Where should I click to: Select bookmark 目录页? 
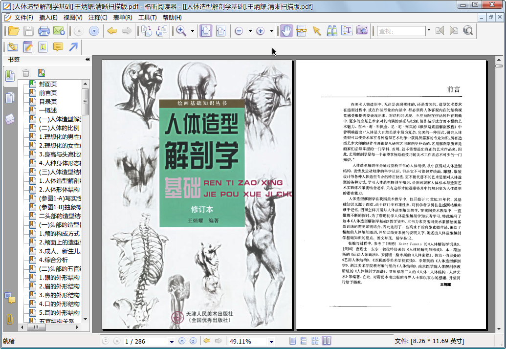coord(48,102)
